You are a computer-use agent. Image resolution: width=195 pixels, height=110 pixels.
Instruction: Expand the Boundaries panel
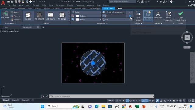click(11, 24)
